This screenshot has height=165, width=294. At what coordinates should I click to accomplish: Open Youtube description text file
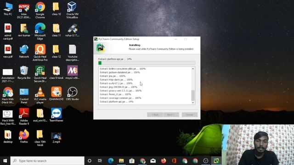[73, 53]
